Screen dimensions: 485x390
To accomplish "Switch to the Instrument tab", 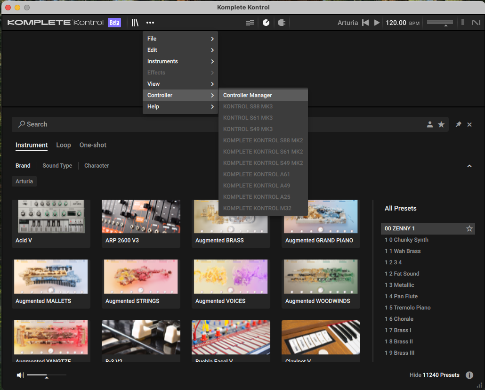I will click(x=32, y=145).
